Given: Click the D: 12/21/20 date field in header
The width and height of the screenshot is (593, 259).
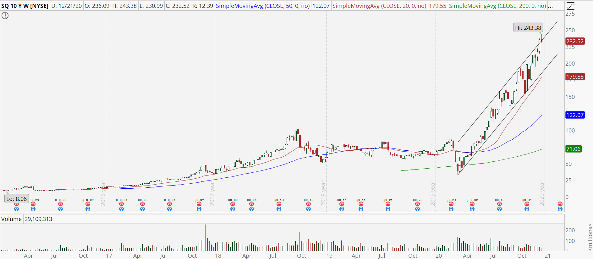Looking at the screenshot, I should point(66,6).
